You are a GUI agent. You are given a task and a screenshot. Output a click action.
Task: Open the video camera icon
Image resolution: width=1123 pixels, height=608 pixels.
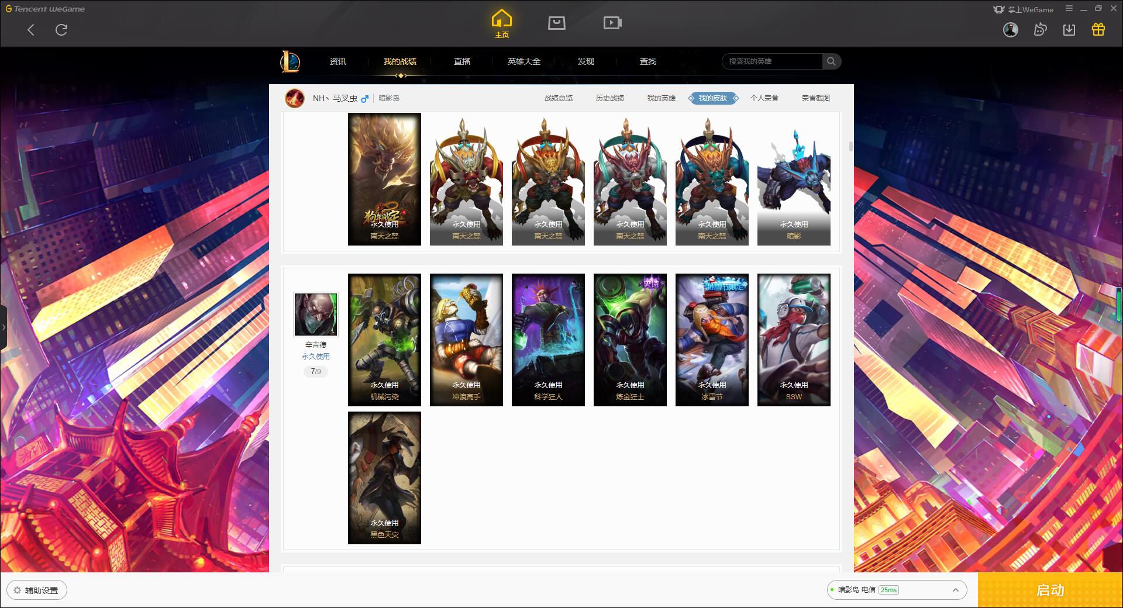click(x=612, y=23)
